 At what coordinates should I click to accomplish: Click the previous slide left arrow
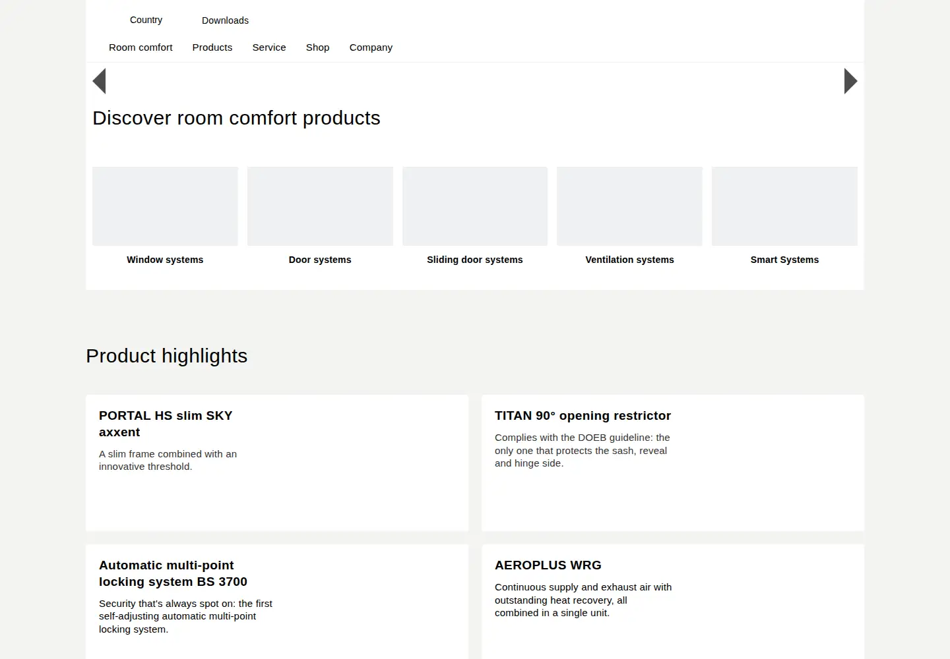(99, 81)
